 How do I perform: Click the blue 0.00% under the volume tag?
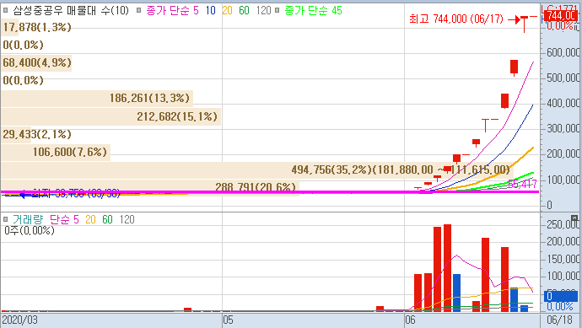tap(560, 306)
